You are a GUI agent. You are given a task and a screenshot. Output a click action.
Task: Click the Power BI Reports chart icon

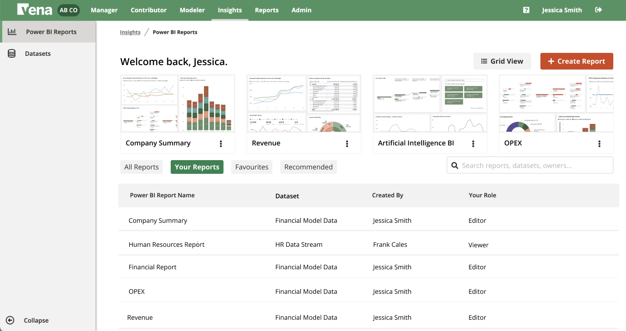point(12,32)
